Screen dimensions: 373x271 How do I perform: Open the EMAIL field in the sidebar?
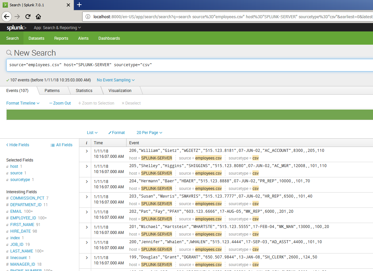click(x=16, y=211)
